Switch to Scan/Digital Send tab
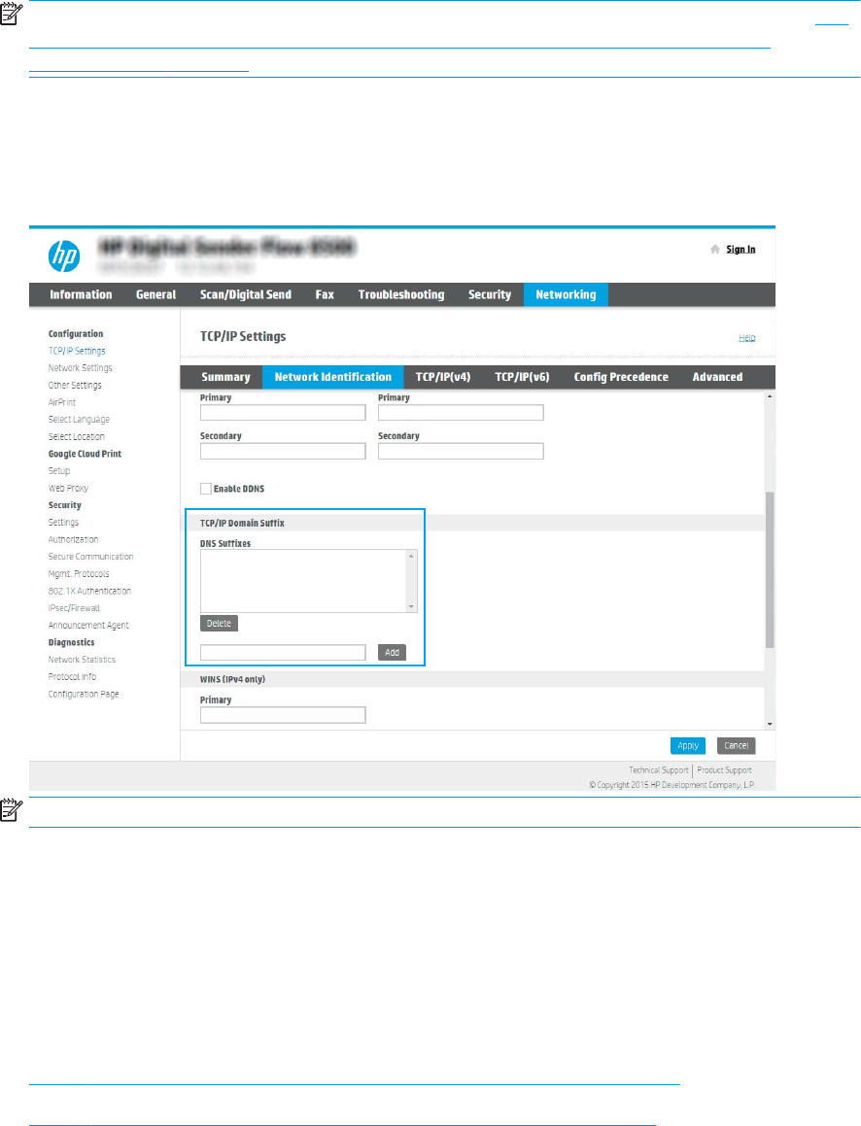This screenshot has height=1126, width=861. (x=246, y=294)
